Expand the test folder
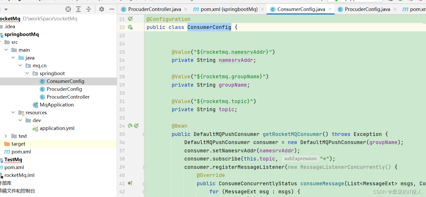Screen dimensions: 426x197 tap(6, 136)
